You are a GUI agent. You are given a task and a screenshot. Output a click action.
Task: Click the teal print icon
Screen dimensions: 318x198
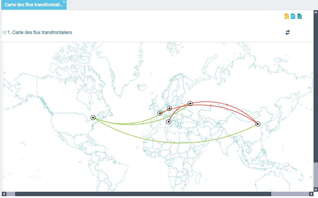click(299, 16)
